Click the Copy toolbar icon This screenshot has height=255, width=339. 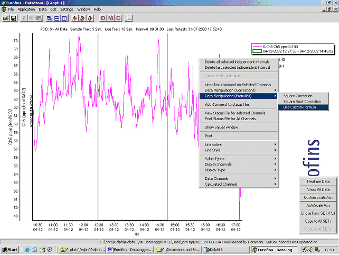[31, 18]
